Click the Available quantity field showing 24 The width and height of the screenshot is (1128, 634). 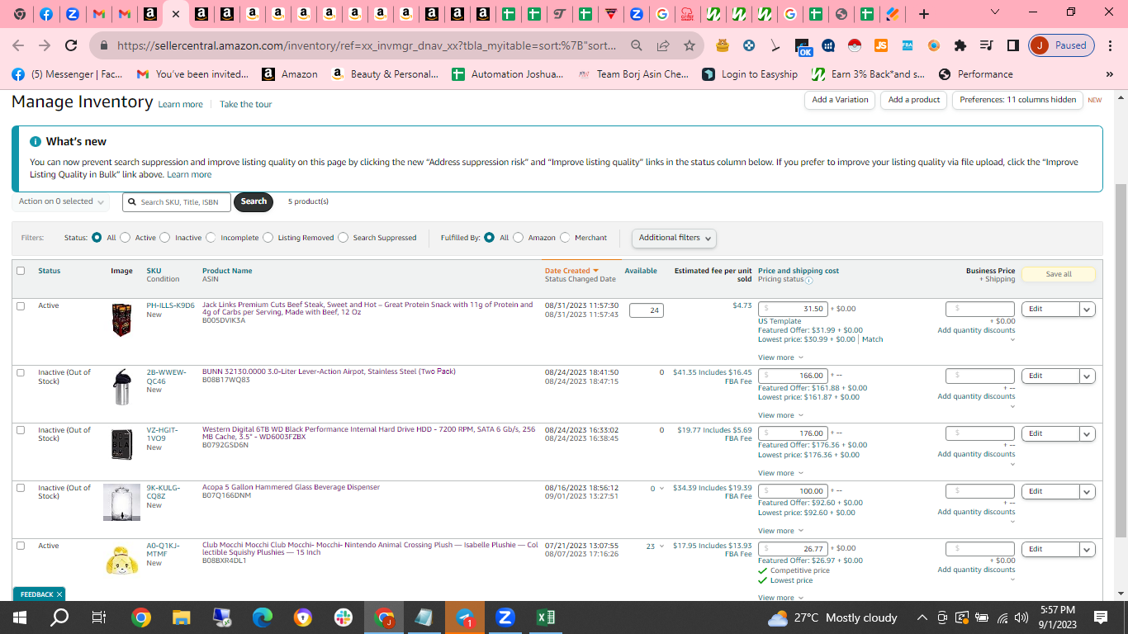tap(646, 310)
